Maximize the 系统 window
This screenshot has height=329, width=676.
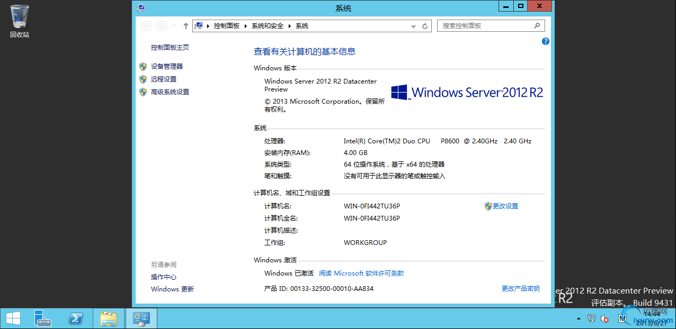520,6
